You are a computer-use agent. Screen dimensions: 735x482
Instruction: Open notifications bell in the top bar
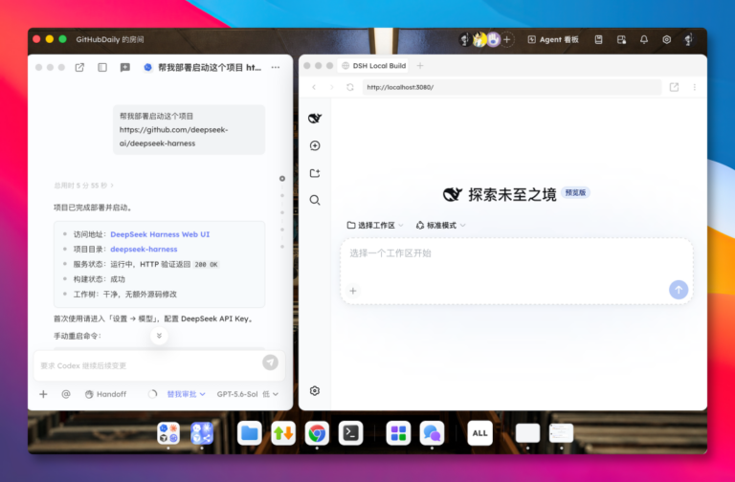pyautogui.click(x=644, y=40)
